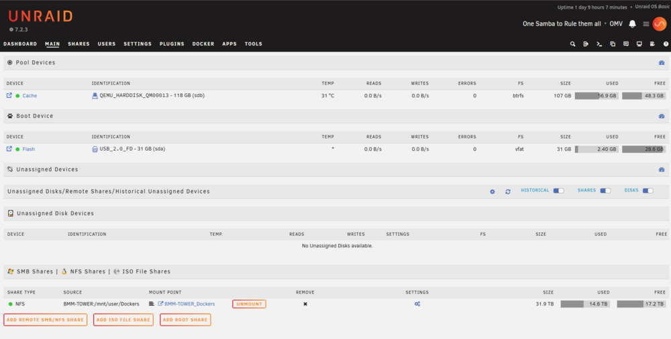671x339 pixels.
Task: Click the NFS share green status dot
Action: click(10, 304)
